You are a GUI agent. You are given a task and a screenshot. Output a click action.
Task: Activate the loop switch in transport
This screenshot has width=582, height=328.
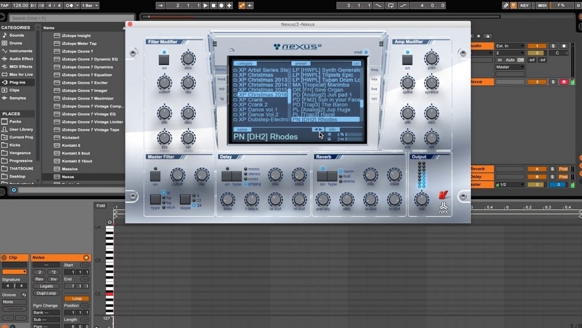coord(390,6)
